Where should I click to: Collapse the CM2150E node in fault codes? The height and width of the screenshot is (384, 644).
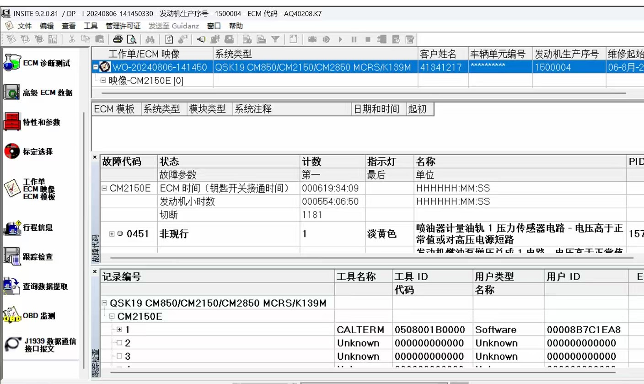point(104,188)
